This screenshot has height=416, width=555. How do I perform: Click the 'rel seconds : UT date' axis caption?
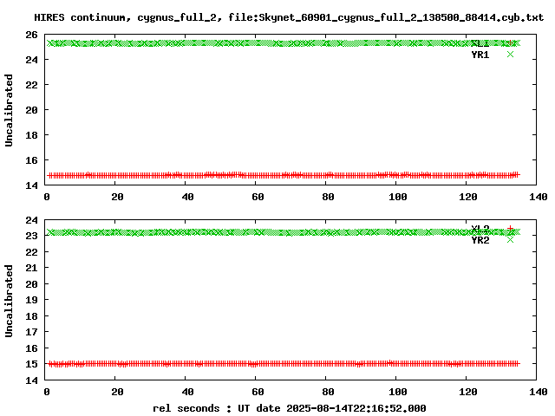tap(289, 408)
